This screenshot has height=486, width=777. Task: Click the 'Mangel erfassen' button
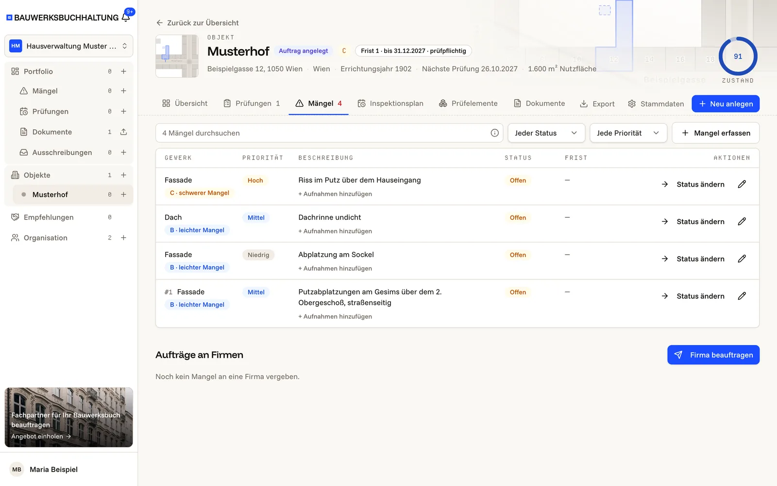pos(716,133)
